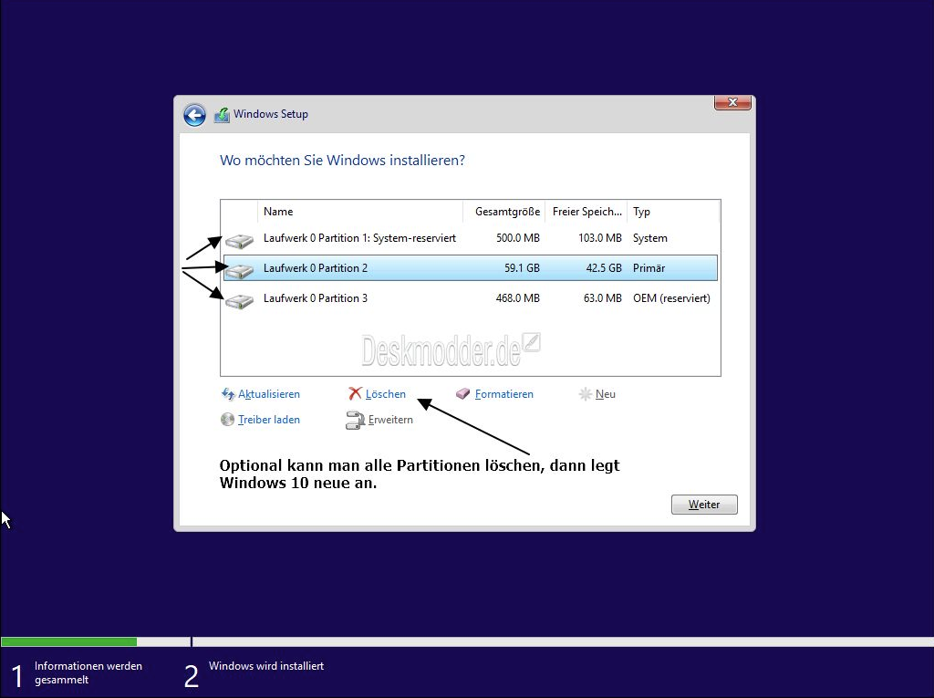Click the 59.1 GB size cell
This screenshot has height=698, width=934.
point(522,268)
